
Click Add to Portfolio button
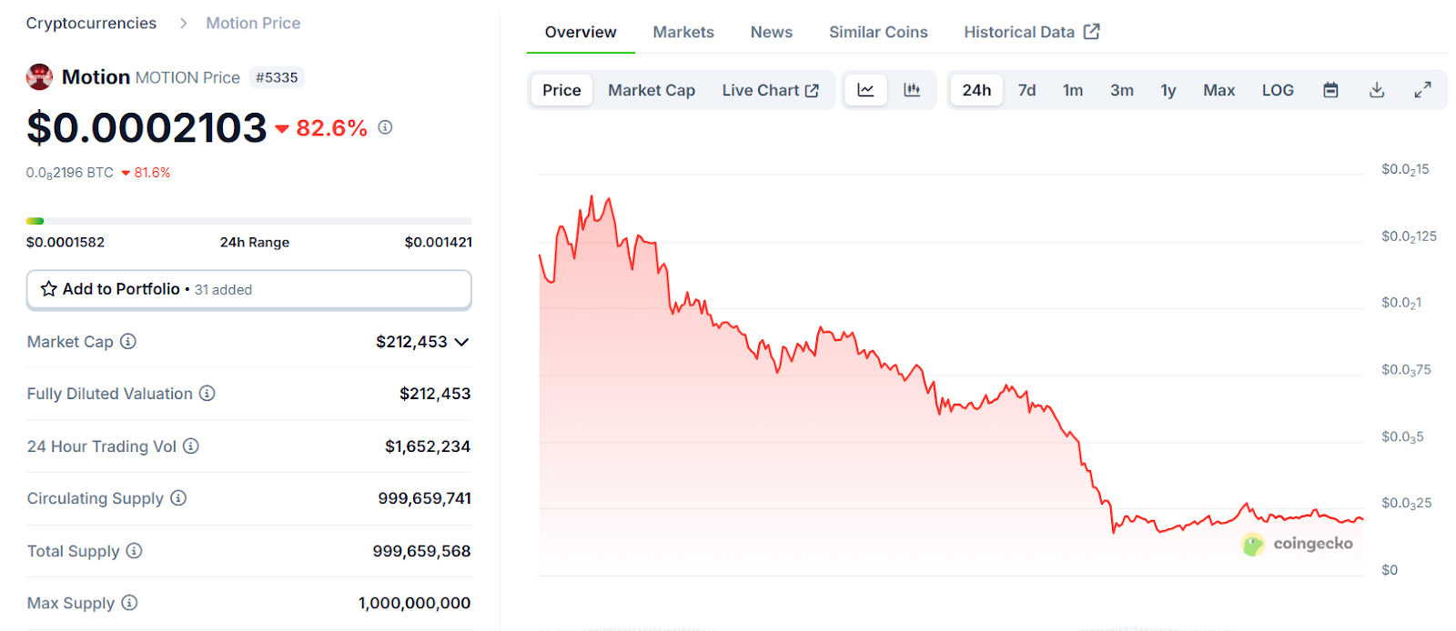[x=249, y=289]
